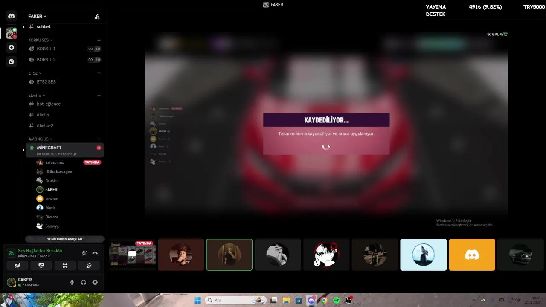This screenshot has width=546, height=307.
Task: Open Discord direct messages home icon
Action: (x=12, y=16)
